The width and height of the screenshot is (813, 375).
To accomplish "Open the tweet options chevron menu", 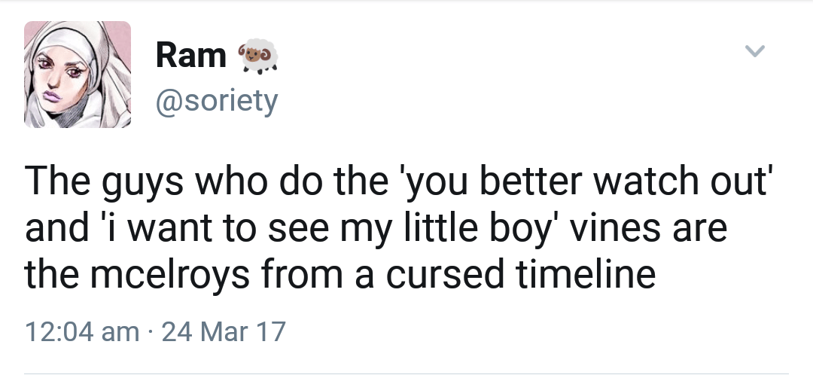I will coord(754,52).
